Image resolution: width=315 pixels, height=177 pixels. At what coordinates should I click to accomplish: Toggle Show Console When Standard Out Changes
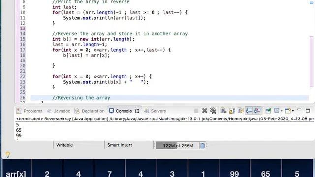pos(249,111)
